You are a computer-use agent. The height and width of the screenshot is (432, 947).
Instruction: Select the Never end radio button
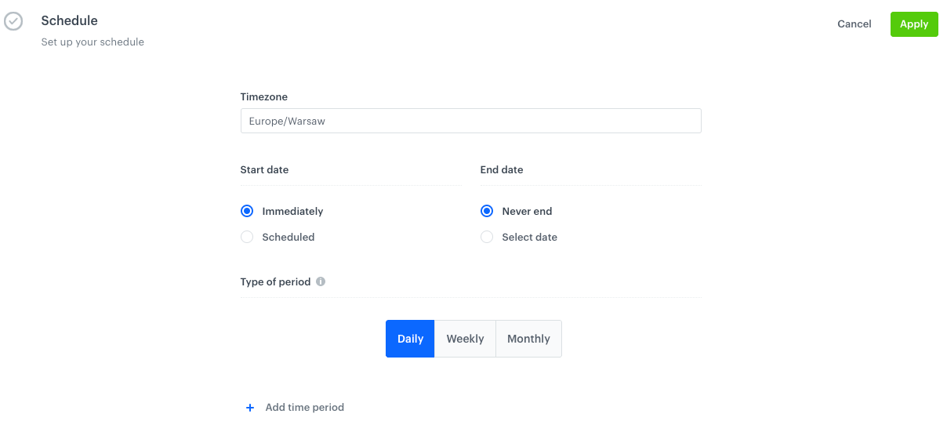point(487,211)
